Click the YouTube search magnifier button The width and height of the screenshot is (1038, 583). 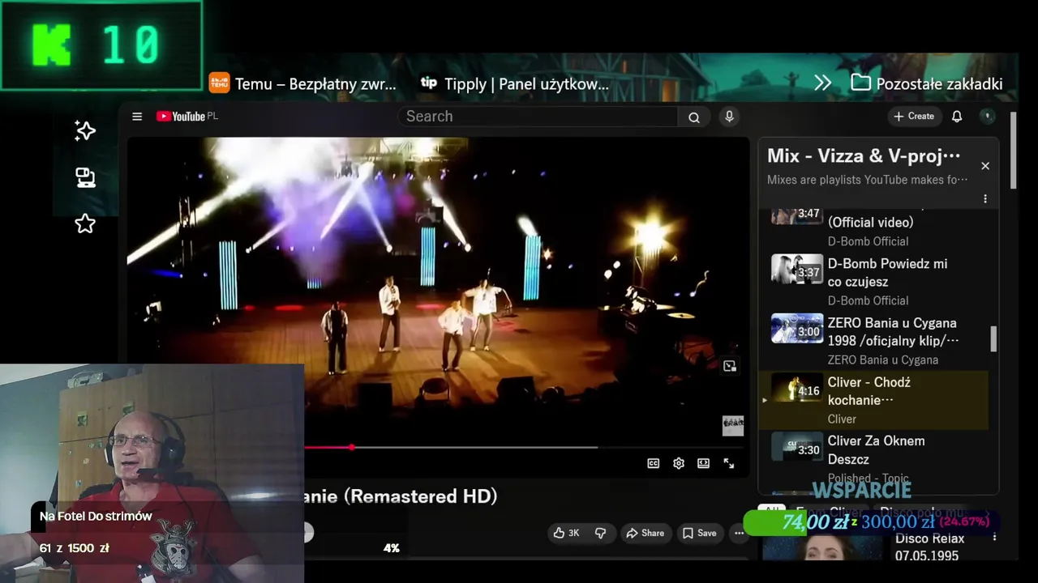tap(694, 117)
